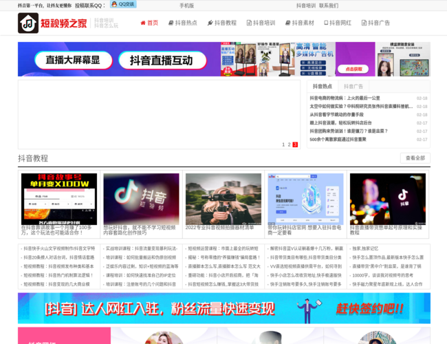Open 重磅功能：抖音小店开启招商 link

pyautogui.click(x=223, y=275)
